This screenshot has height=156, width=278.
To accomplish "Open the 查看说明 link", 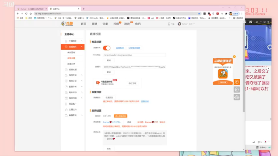I will tap(145, 101).
